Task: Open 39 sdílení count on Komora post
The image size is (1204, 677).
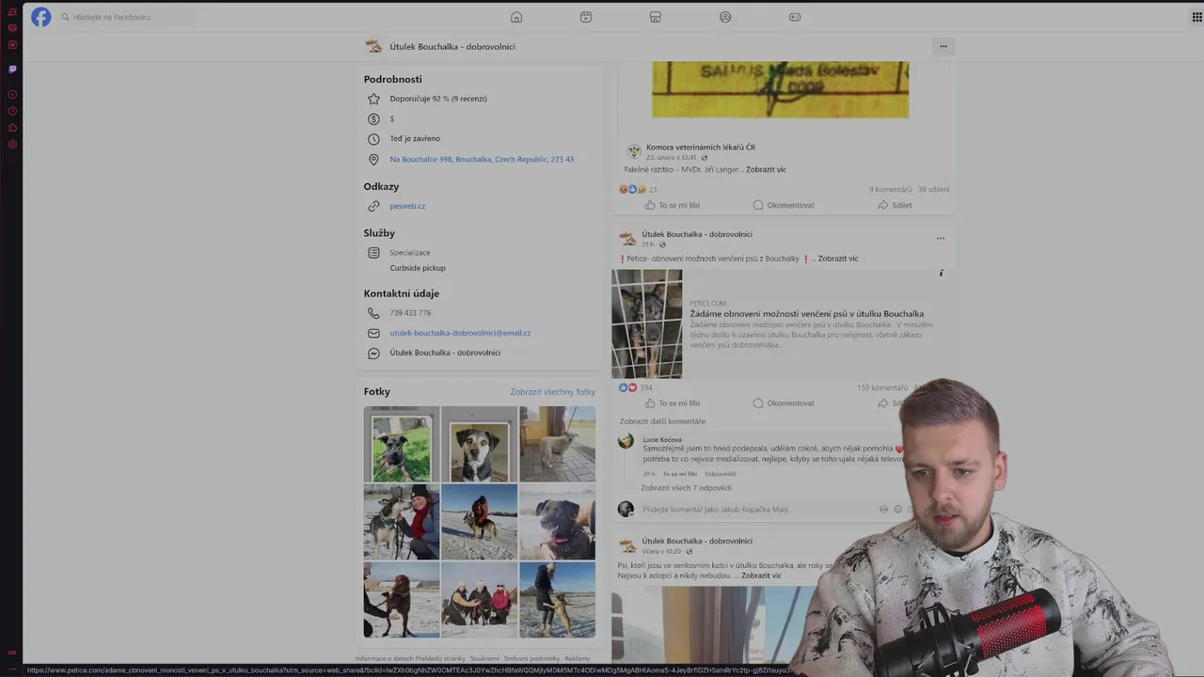Action: click(x=934, y=190)
